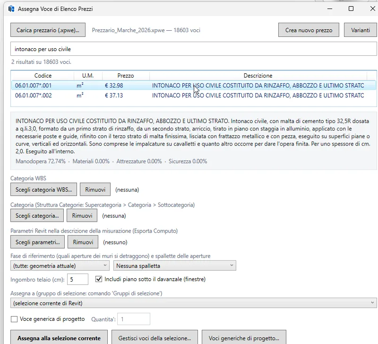Open the Scegli categoria... dialog
Image resolution: width=378 pixels, height=344 pixels.
pos(37,215)
